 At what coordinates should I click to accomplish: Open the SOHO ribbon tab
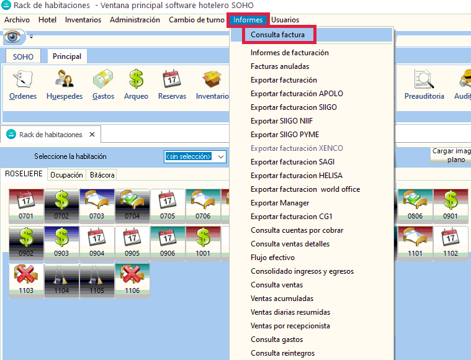pos(23,56)
